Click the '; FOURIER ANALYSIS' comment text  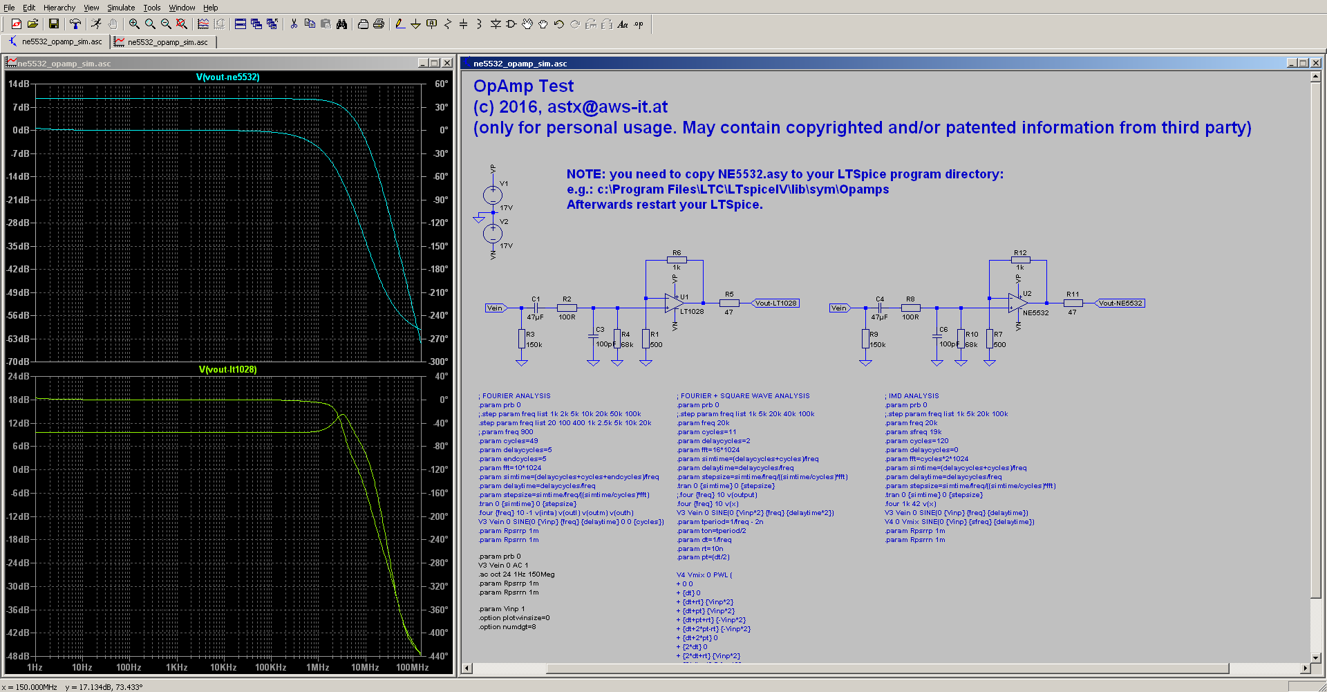pyautogui.click(x=514, y=396)
